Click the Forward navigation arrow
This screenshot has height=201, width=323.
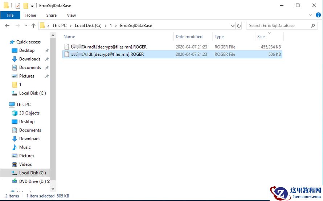pos(18,26)
